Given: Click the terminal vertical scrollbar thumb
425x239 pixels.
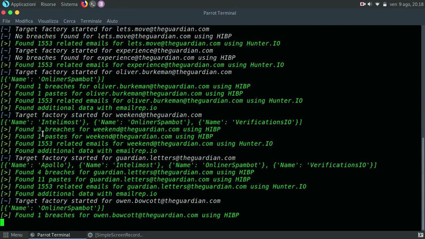Looking at the screenshot, I should 423,183.
